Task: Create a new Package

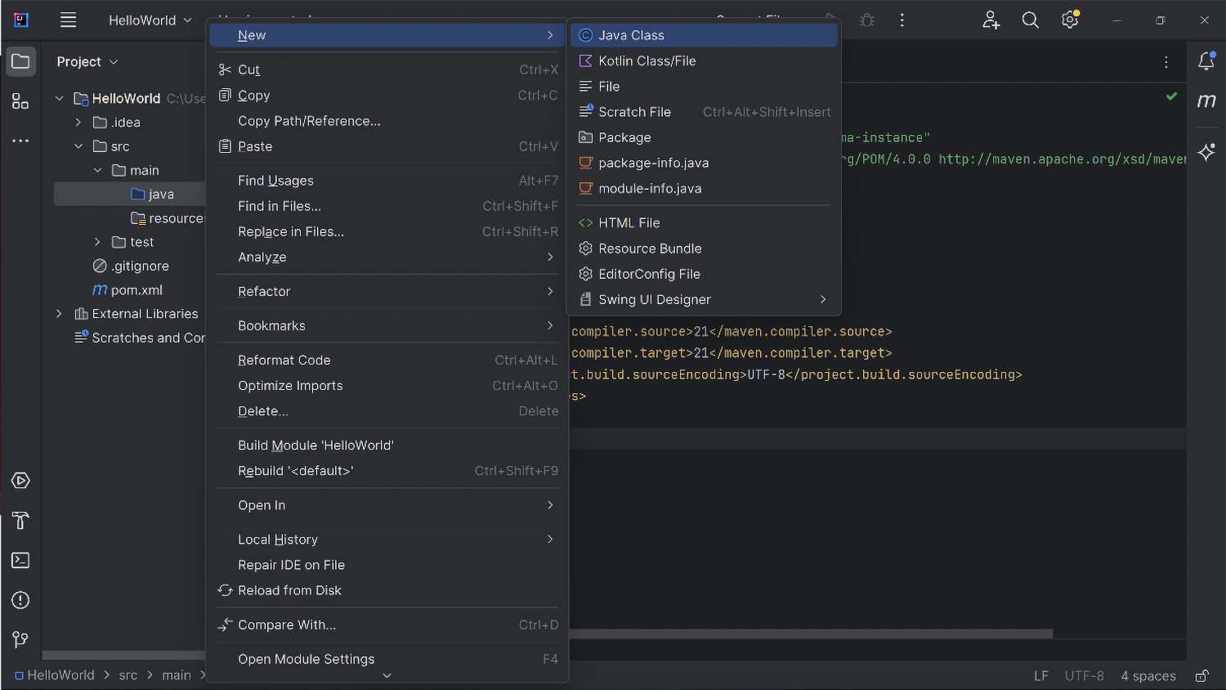Action: tap(704, 137)
